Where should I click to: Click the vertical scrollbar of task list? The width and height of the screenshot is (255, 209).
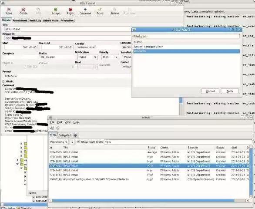pos(251,172)
